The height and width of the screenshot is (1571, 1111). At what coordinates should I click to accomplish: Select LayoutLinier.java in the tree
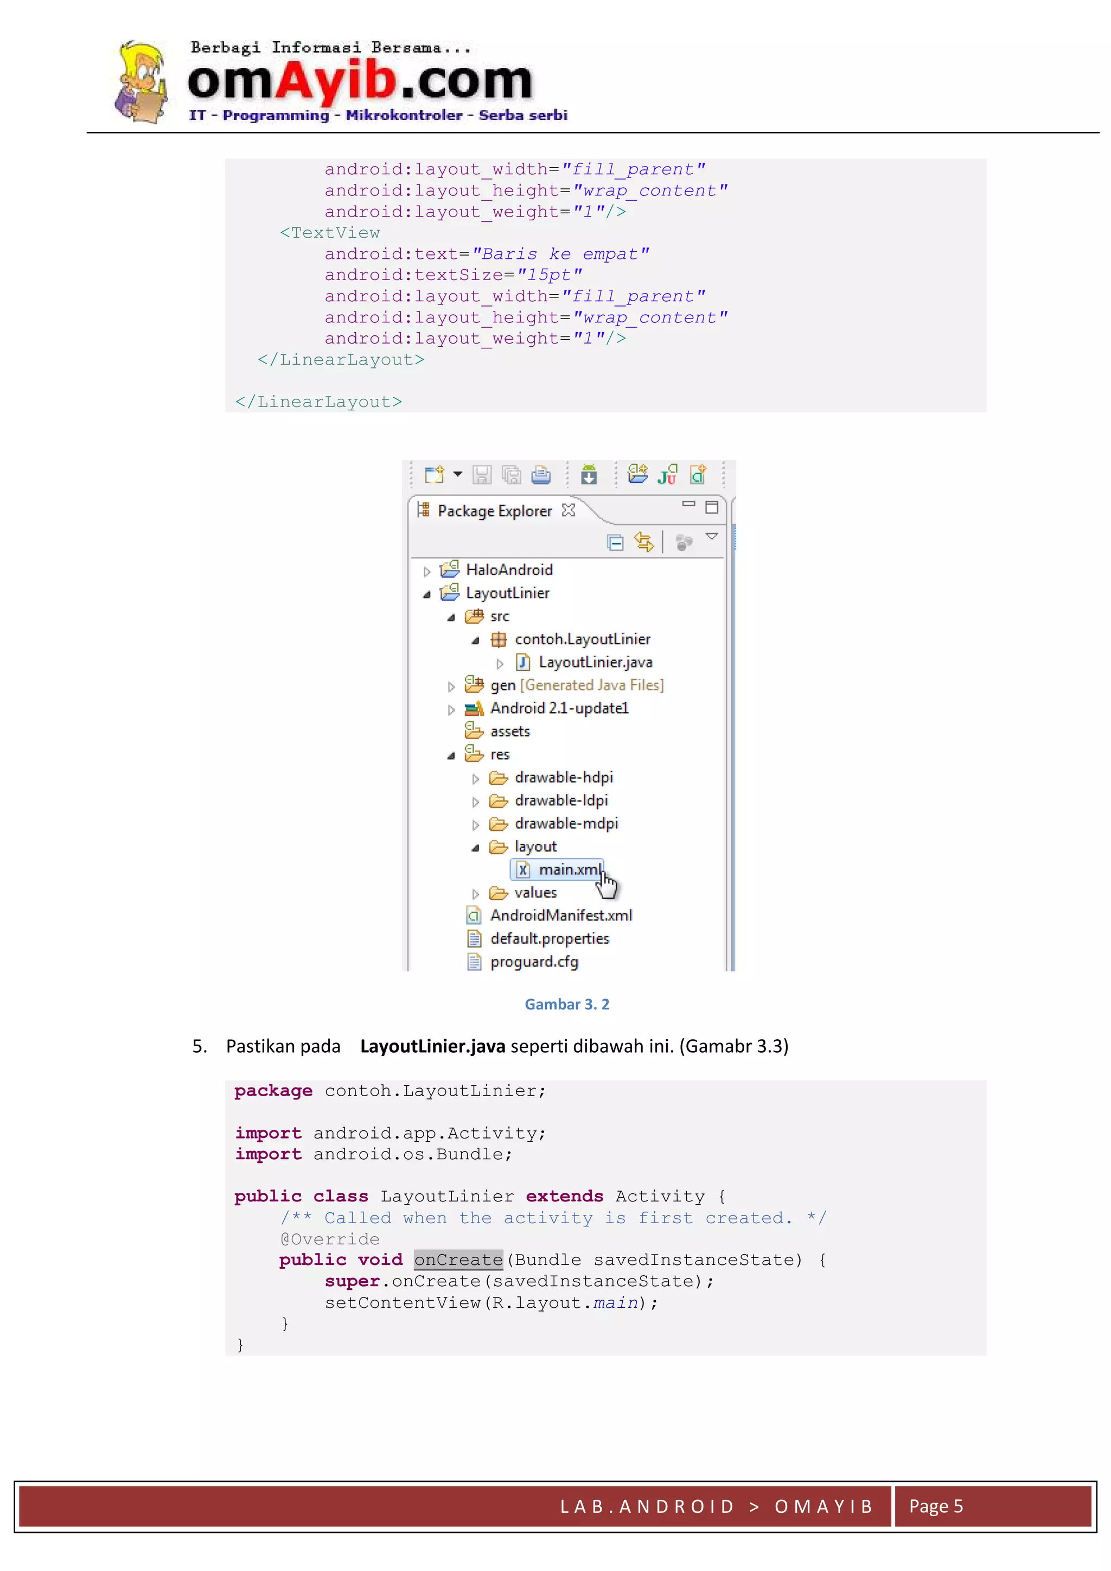pyautogui.click(x=595, y=663)
